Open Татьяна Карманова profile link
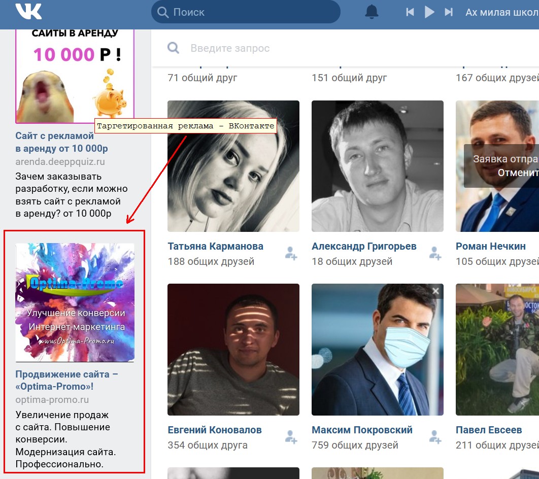Screen dimensions: 539x479 click(x=216, y=247)
